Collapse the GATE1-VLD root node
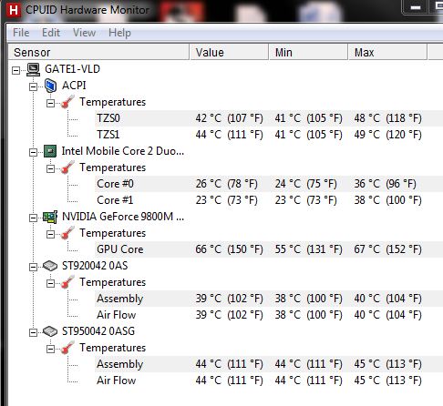 15,71
